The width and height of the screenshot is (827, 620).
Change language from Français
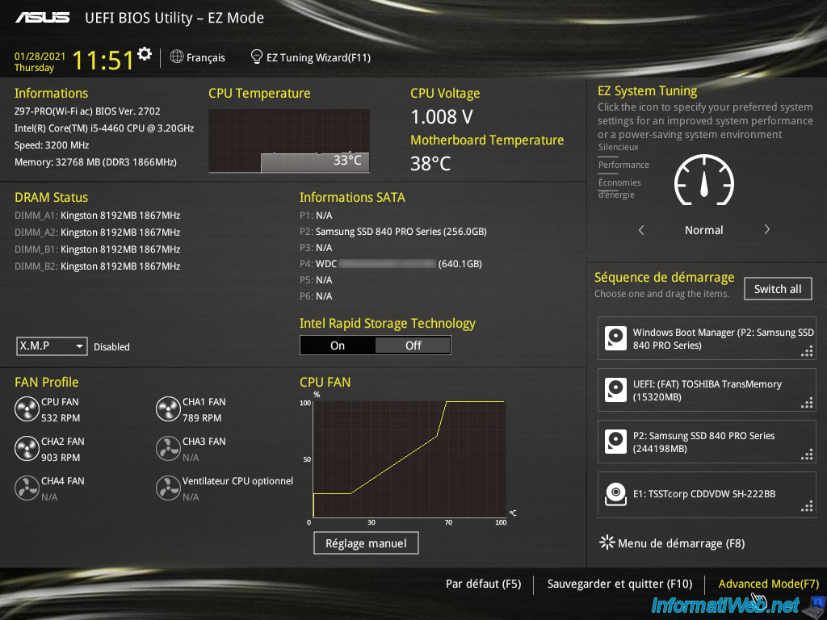tap(206, 57)
